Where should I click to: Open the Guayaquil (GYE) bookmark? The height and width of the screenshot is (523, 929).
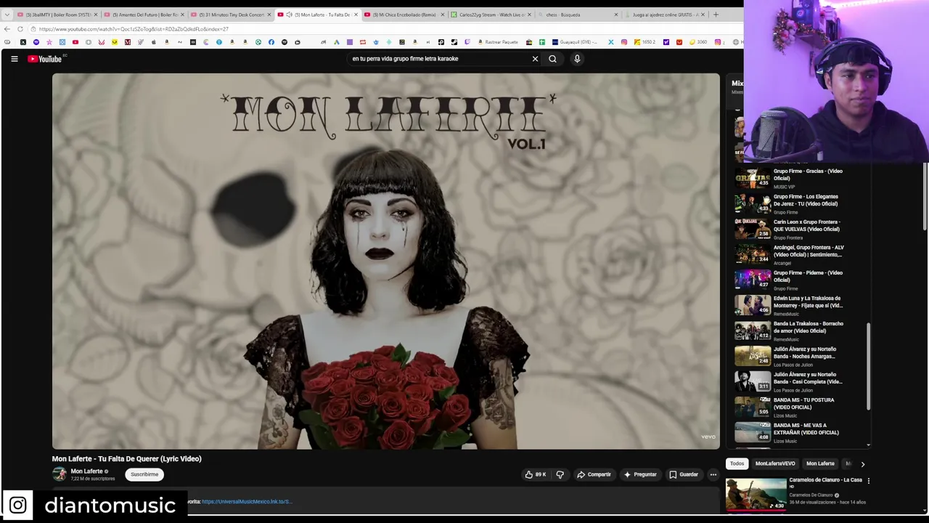click(574, 42)
